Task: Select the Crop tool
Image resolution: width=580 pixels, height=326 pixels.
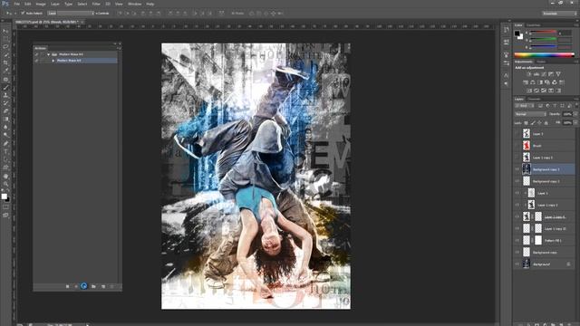Action: point(5,62)
